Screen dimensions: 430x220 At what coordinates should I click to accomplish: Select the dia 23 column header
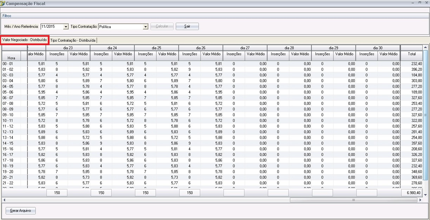68,48
